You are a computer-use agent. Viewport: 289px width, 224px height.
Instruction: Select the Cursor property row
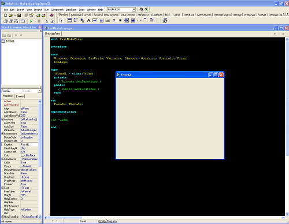tap(20, 166)
